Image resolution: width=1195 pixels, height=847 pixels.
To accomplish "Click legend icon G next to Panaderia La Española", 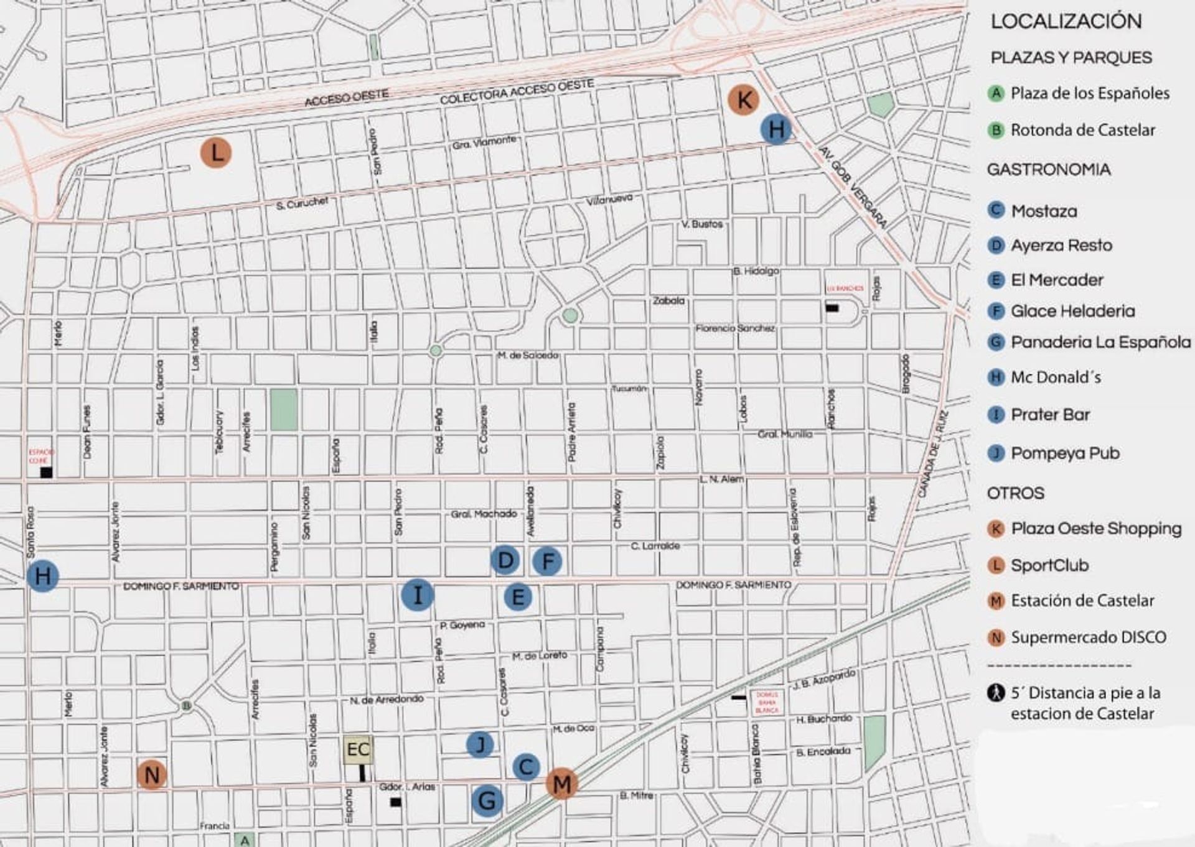I will [996, 342].
